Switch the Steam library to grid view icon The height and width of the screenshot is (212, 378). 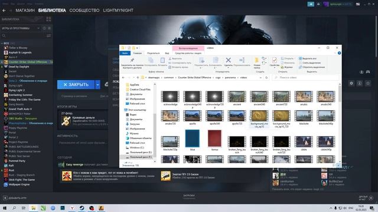[48, 19]
